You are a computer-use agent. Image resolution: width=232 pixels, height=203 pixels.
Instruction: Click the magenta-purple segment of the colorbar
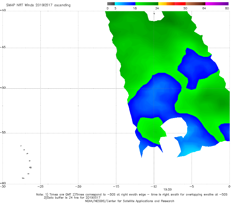click(x=217, y=4)
